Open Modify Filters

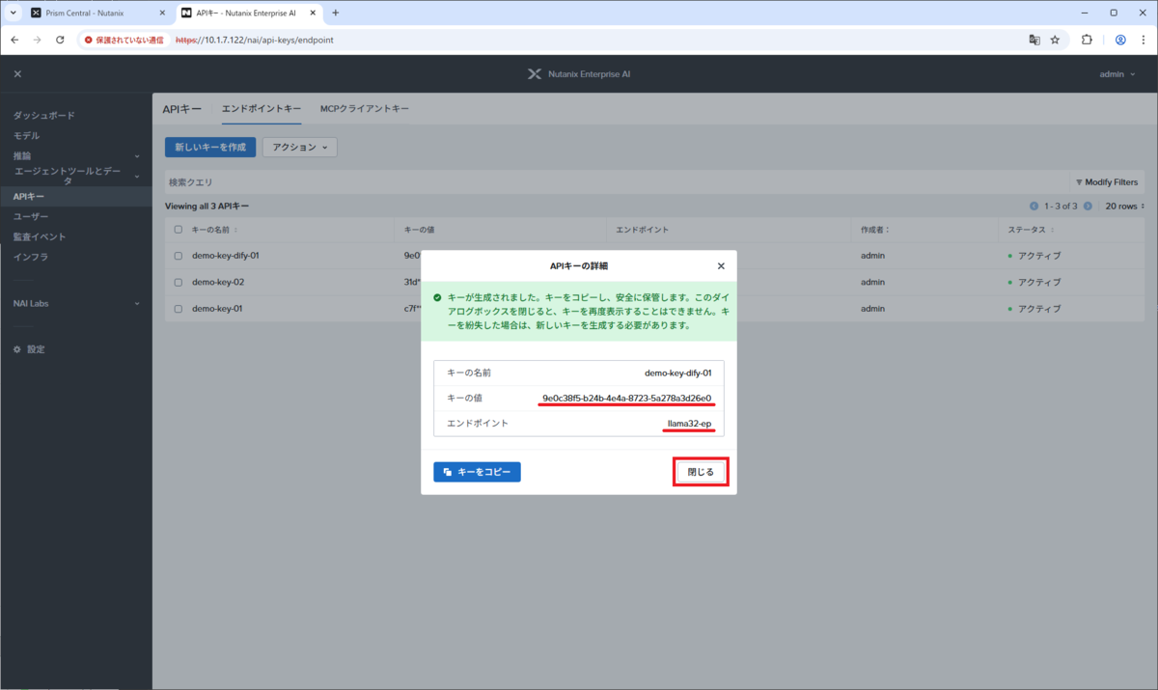coord(1106,181)
